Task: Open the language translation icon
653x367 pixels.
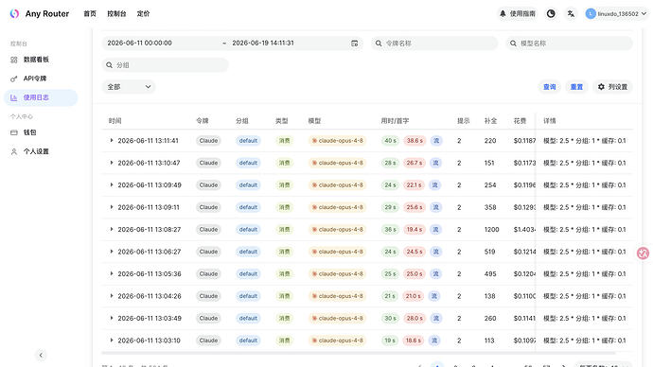Action: point(571,14)
